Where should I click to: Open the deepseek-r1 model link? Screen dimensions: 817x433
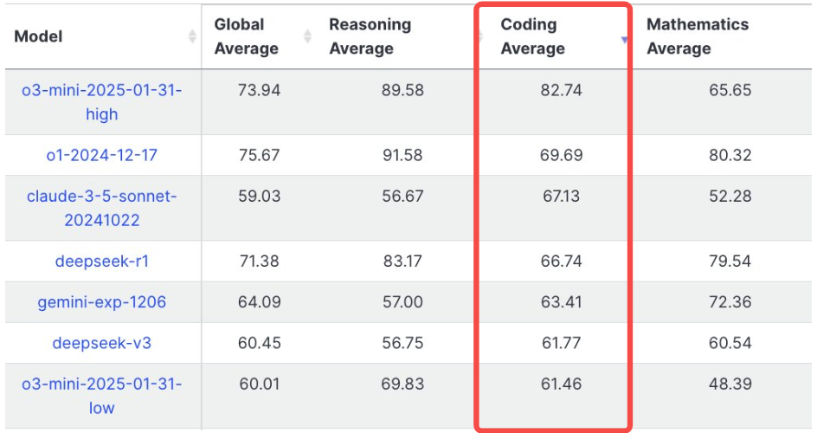coord(101,261)
